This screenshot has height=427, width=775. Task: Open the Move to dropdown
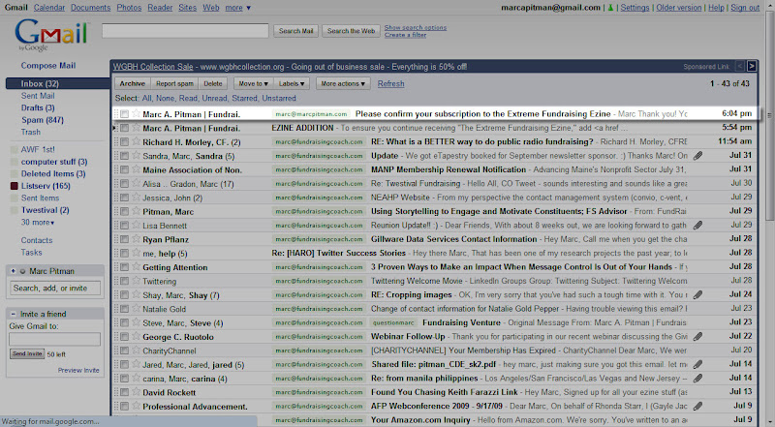pyautogui.click(x=253, y=83)
